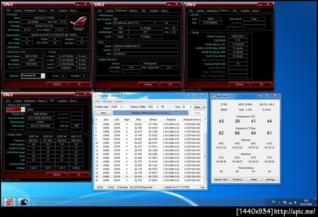
Task: Open RealTemp Settings button
Action: coord(270,179)
